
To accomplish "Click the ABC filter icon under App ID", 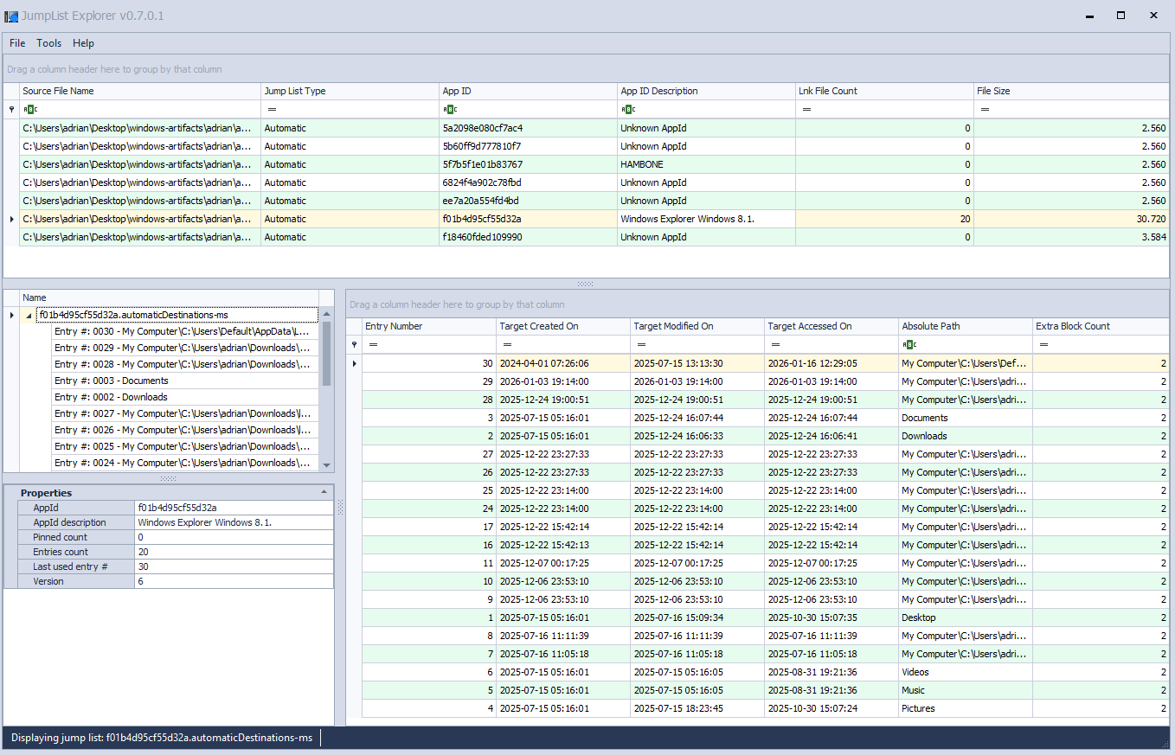I will click(450, 110).
